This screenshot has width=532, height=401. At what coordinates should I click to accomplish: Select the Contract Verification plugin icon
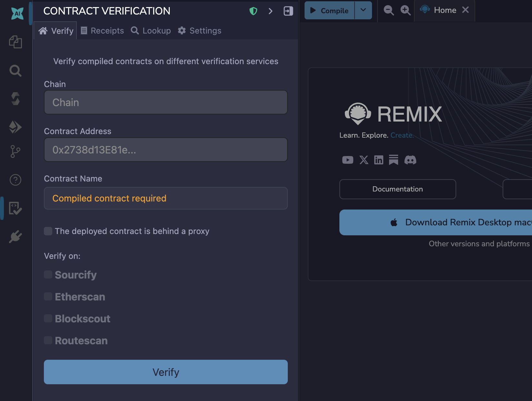15,208
